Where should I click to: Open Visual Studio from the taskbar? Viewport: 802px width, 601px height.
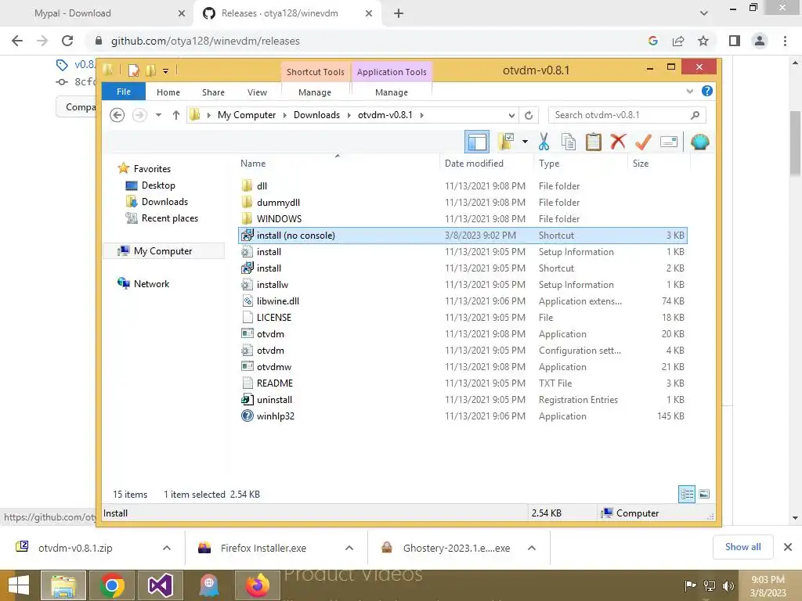160,585
